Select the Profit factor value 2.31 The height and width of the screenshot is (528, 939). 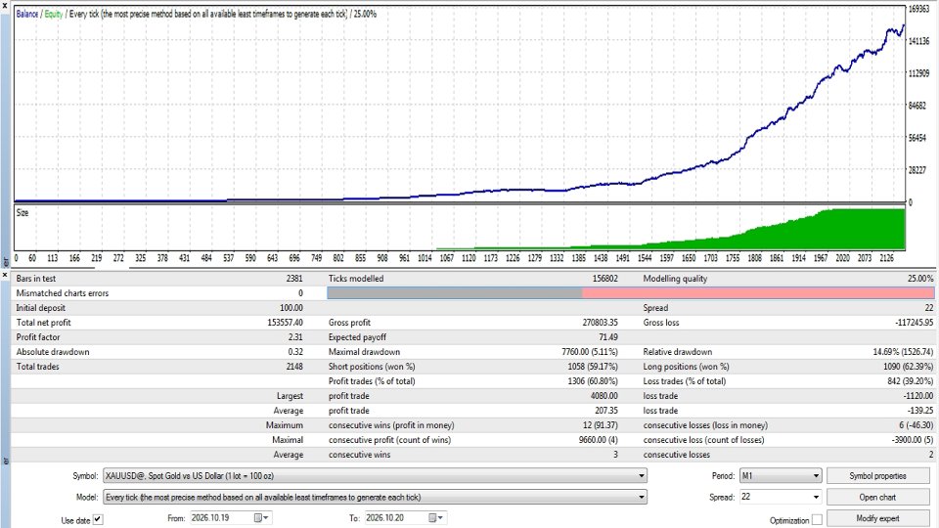pyautogui.click(x=295, y=337)
